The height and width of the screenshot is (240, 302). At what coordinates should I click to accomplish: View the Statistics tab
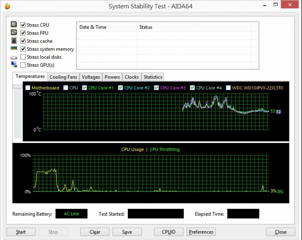click(153, 77)
